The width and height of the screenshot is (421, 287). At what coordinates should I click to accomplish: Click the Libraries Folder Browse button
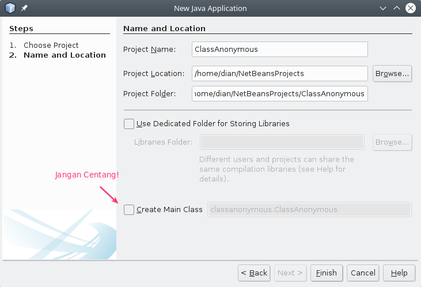pos(392,142)
